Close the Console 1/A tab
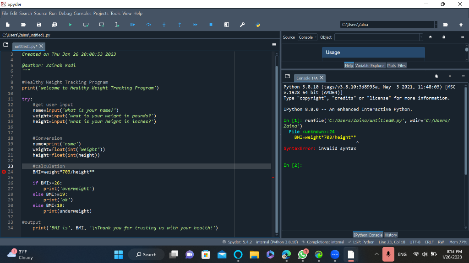Screen dimensions: 469x263 [322, 78]
